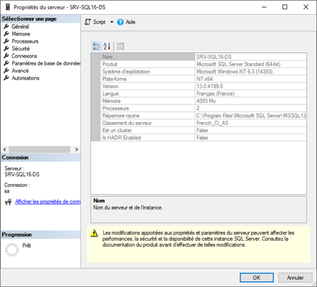Click wrench icon beside Sécurité
The height and width of the screenshot is (287, 317).
coord(6,48)
